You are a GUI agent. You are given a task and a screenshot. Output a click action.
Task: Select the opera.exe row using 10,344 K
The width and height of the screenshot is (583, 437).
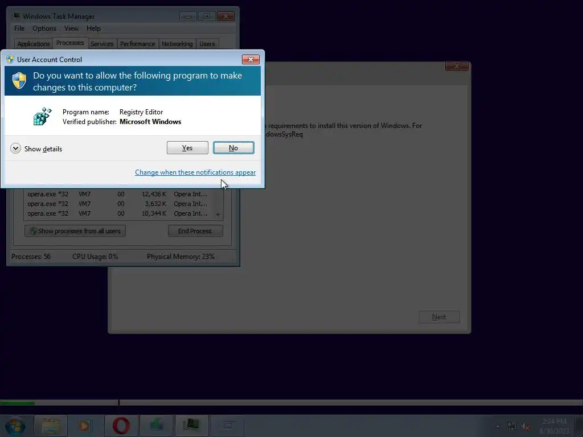coord(119,213)
